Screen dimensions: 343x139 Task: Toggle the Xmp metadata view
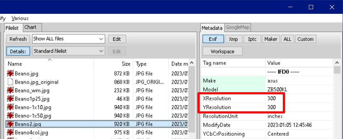(233, 39)
